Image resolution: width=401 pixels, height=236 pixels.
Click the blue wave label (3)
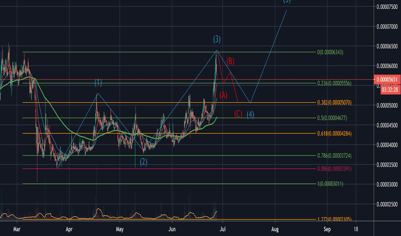(x=217, y=39)
